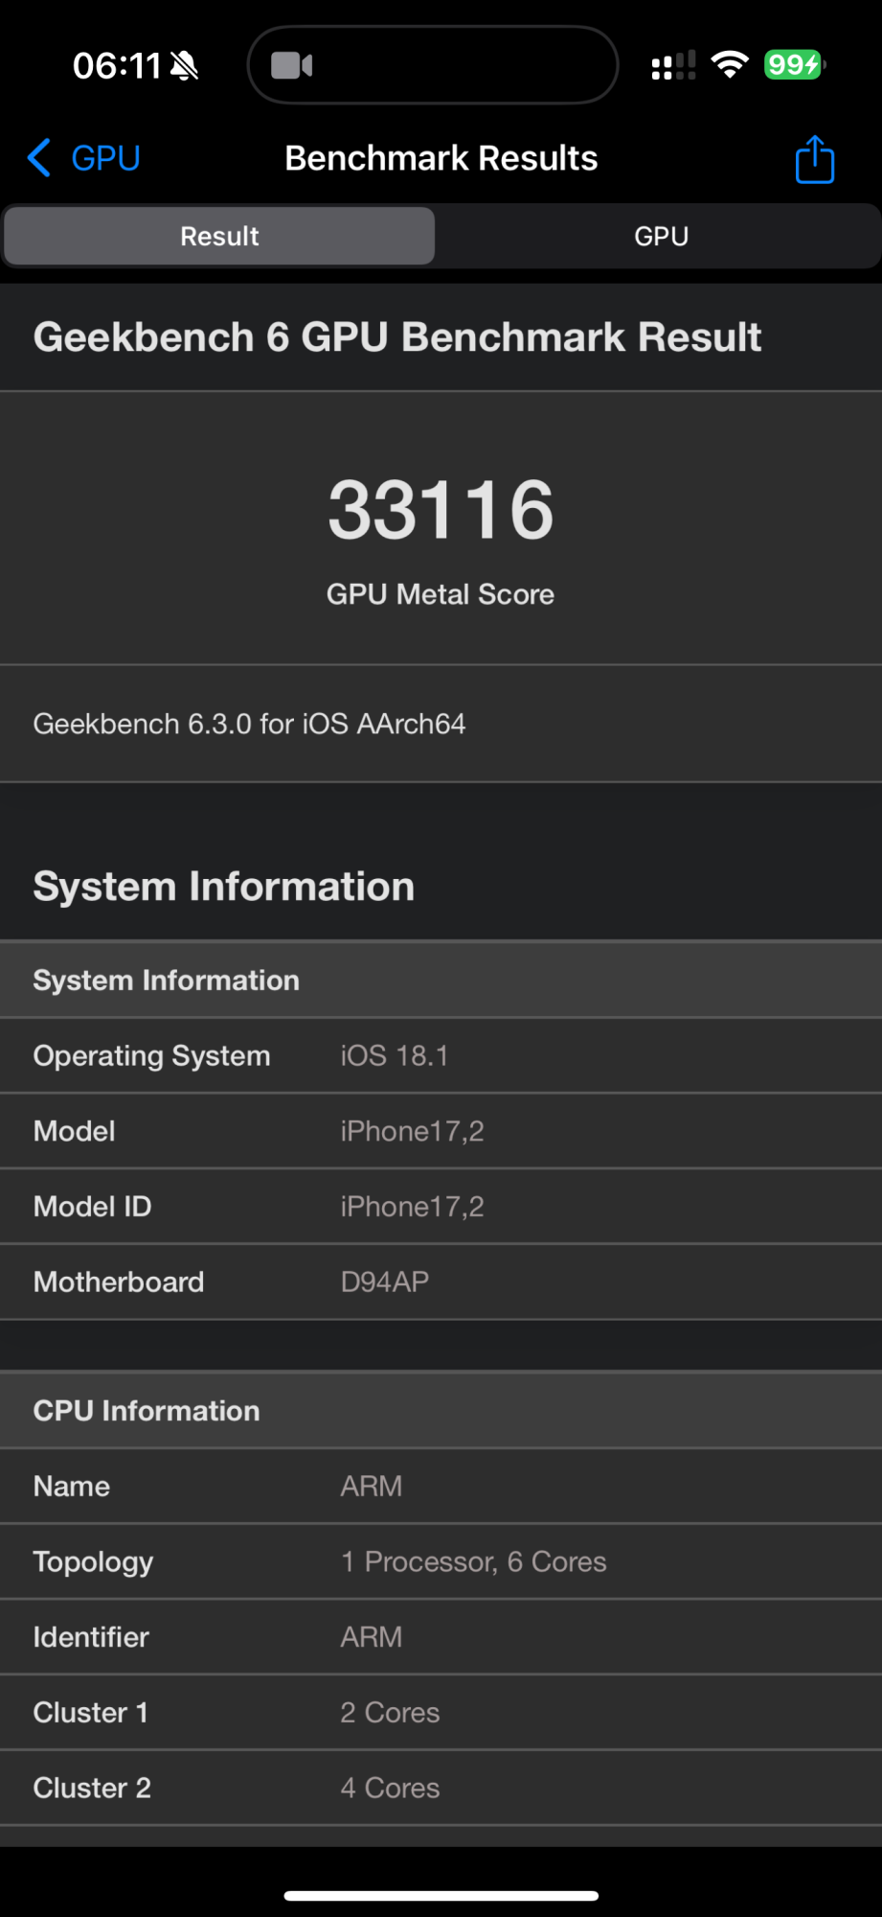Tap the 06:11 clock in status bar

[117, 66]
